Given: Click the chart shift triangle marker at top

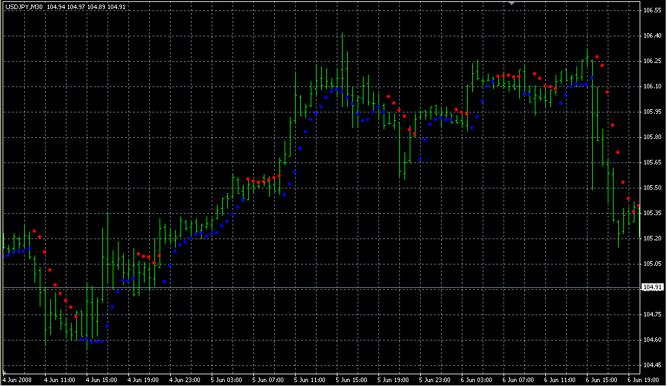Looking at the screenshot, I should coord(512,3).
